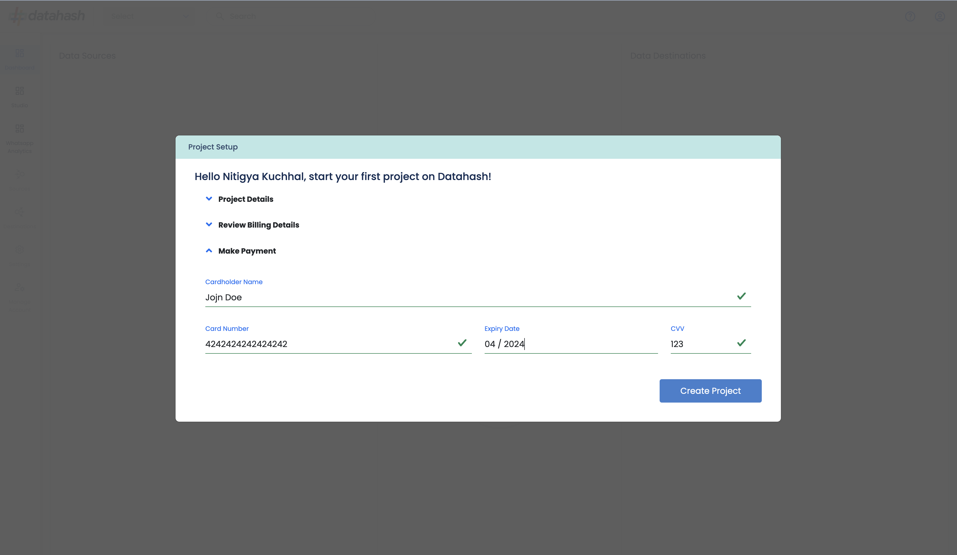Expand the Review Billing Details chevron
This screenshot has width=957, height=555.
click(x=209, y=224)
